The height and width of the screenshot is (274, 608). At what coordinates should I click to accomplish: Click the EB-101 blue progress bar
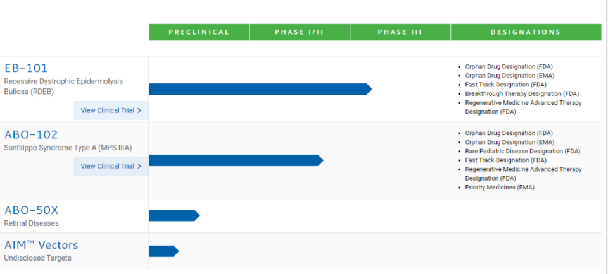click(x=260, y=89)
